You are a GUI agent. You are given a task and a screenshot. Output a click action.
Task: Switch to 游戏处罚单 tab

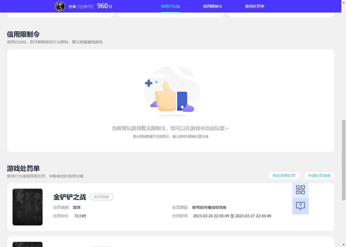(x=255, y=6)
